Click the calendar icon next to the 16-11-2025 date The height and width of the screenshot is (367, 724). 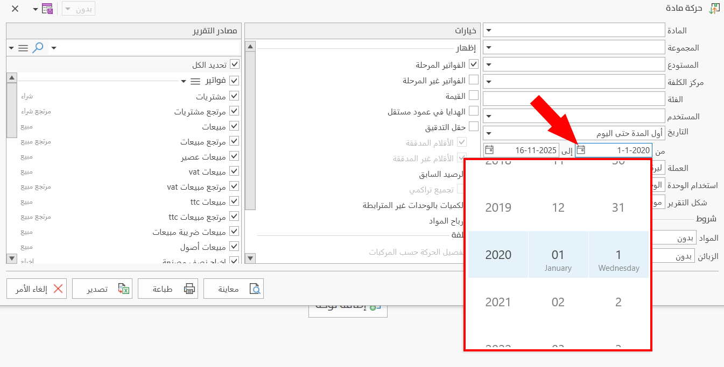pos(490,150)
